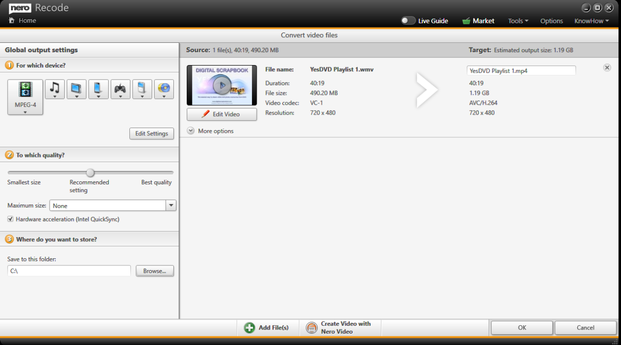The width and height of the screenshot is (621, 345).
Task: Open the Options menu
Action: coord(551,21)
